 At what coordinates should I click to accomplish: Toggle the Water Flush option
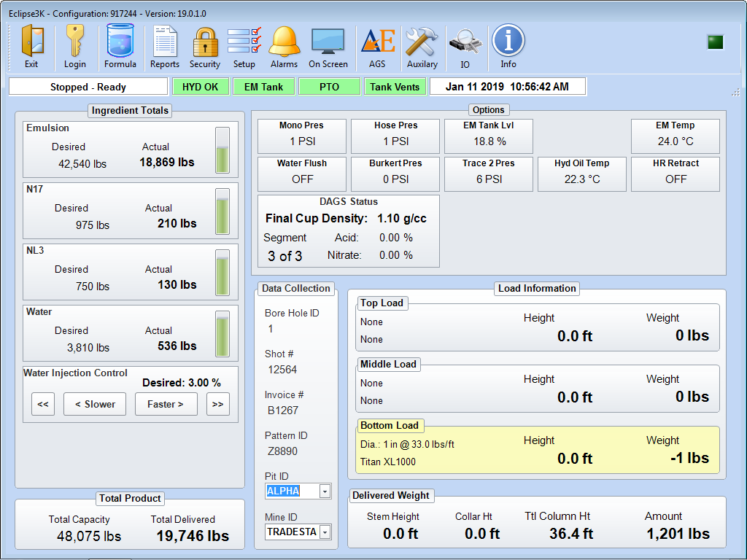point(302,174)
